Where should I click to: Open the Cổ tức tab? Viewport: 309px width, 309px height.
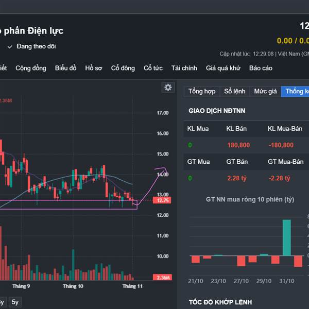coord(153,68)
